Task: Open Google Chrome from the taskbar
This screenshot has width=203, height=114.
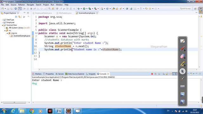Action: tap(31, 111)
